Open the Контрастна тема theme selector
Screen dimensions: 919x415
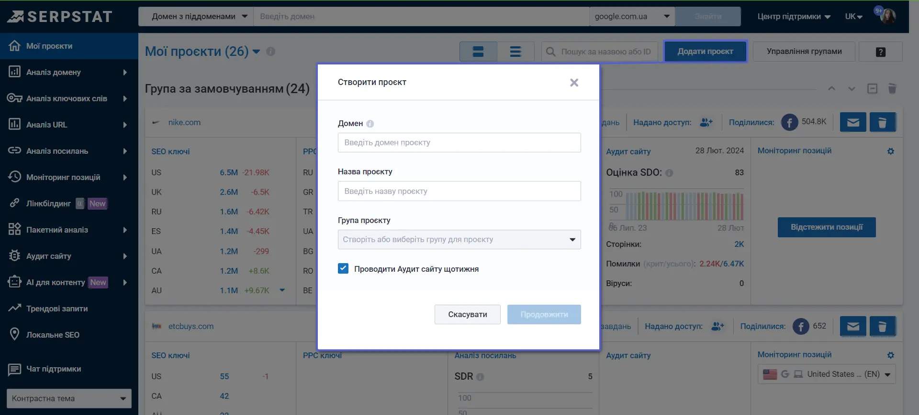click(x=69, y=398)
